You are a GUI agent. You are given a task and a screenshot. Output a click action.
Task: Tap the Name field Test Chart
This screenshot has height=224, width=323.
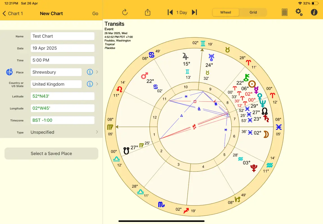tap(62, 36)
